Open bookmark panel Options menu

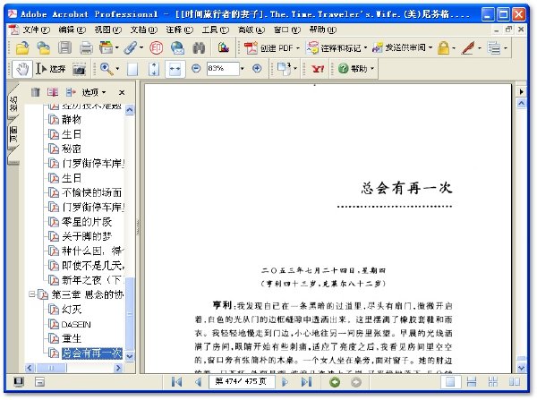pyautogui.click(x=94, y=92)
